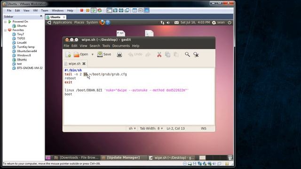Click the VMware Suspend pause icon
The width and height of the screenshot is (301, 169).
[88, 10]
